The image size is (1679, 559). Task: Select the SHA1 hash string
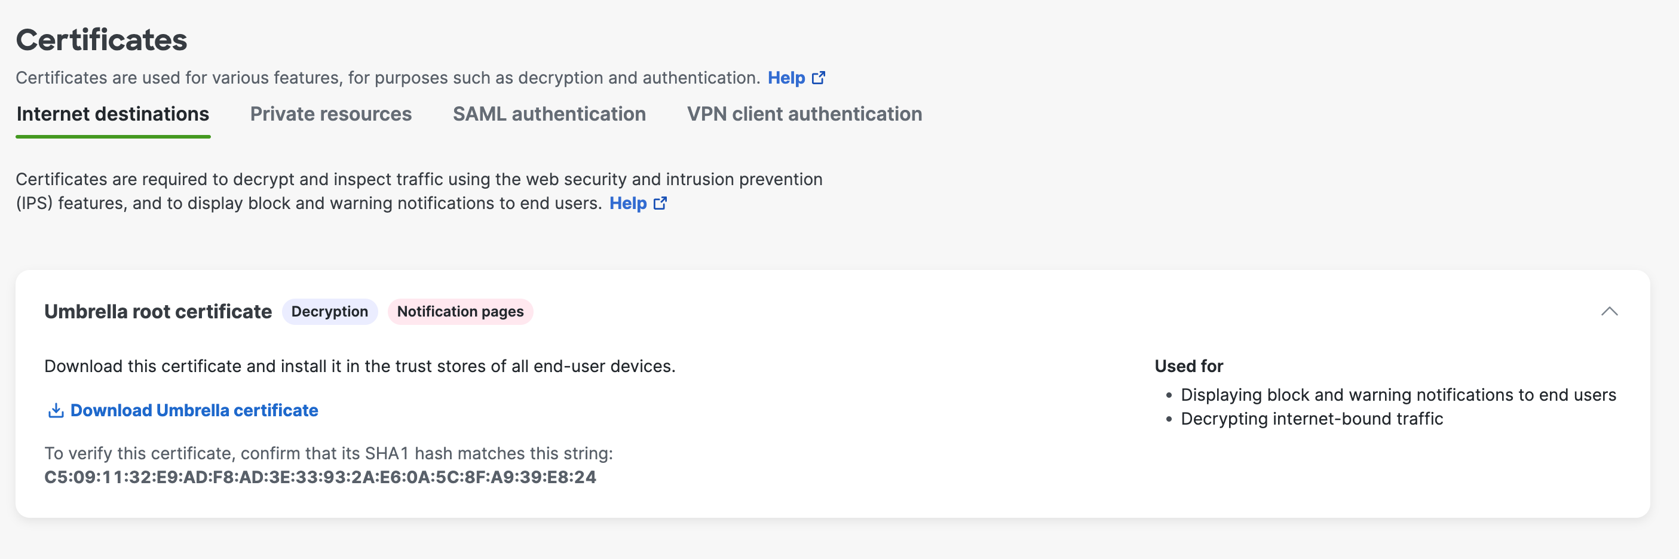[x=321, y=476]
